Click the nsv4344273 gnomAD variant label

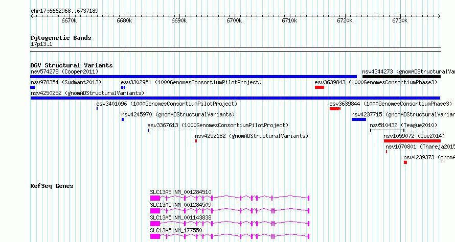(x=408, y=71)
